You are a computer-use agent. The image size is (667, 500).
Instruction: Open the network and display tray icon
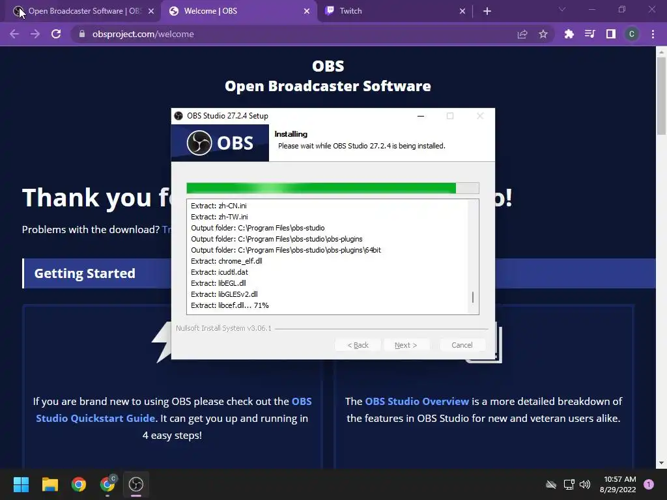click(x=569, y=484)
